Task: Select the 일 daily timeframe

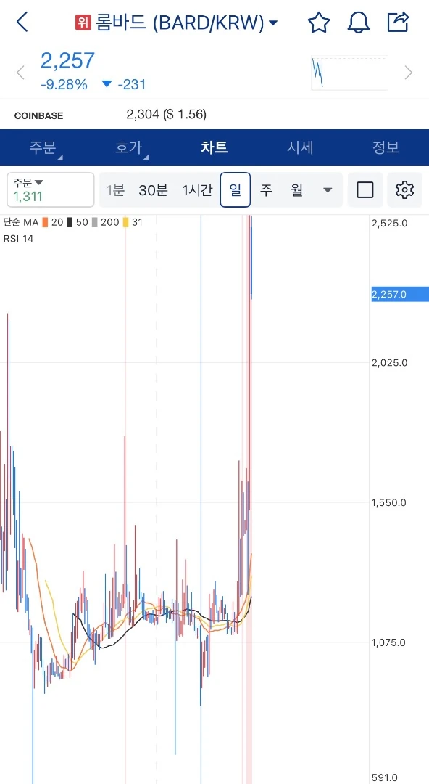Action: [236, 190]
